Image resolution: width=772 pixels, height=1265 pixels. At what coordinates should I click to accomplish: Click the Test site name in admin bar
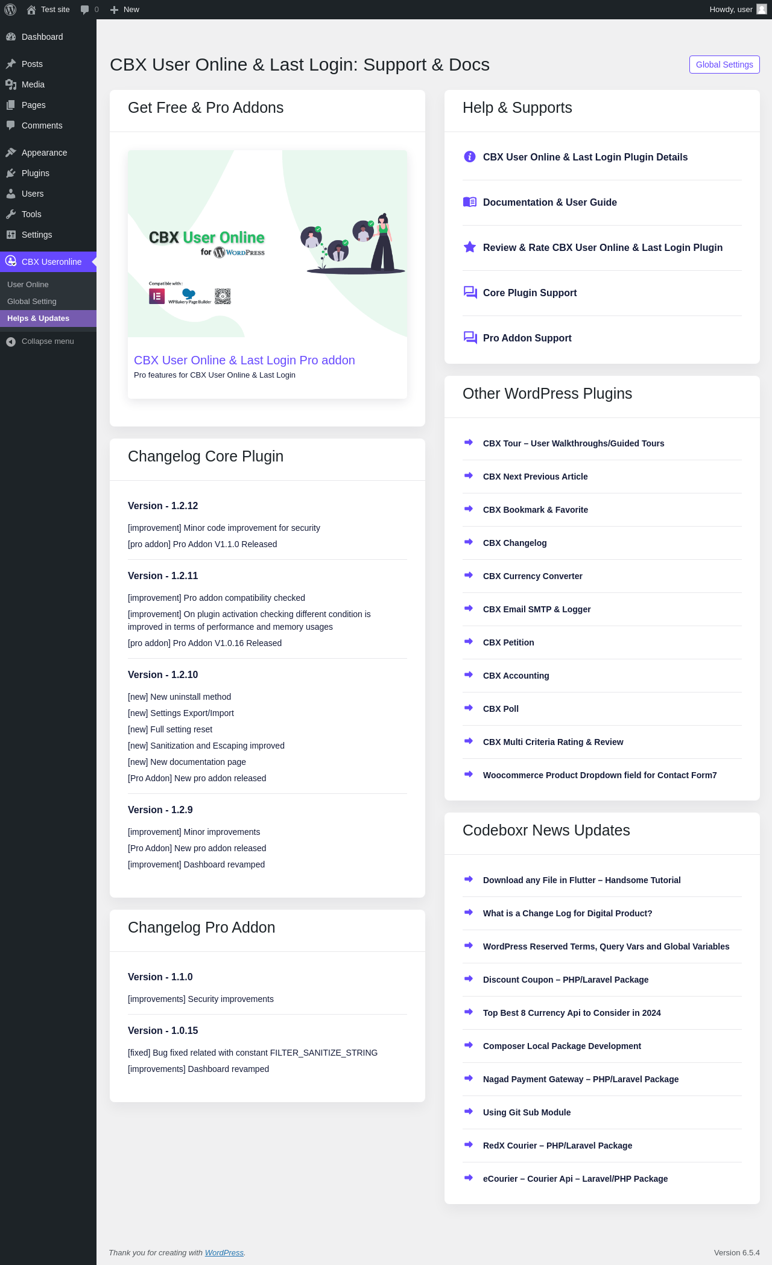[x=55, y=10]
